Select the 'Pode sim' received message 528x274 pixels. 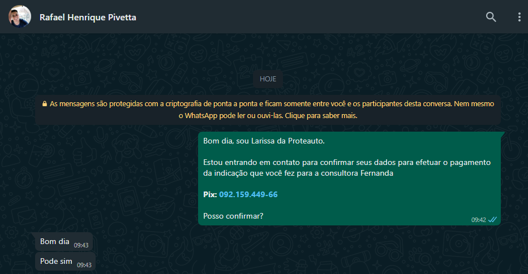click(56, 262)
